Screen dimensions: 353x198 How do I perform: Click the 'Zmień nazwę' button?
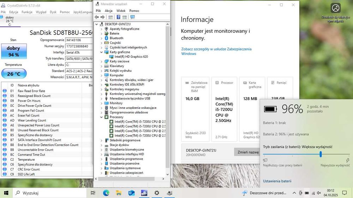click(x=247, y=152)
